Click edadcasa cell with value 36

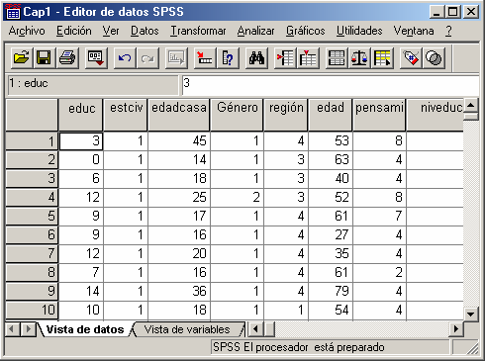click(x=179, y=291)
